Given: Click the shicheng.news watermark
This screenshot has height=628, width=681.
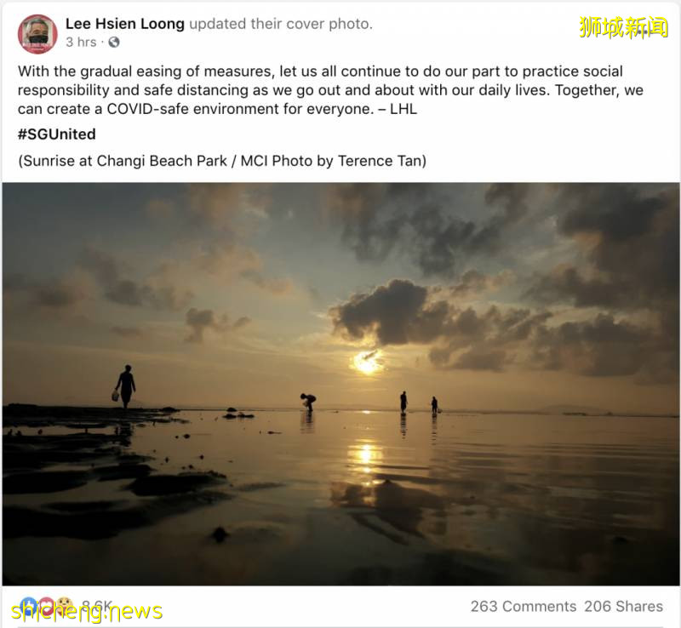Looking at the screenshot, I should tap(87, 611).
